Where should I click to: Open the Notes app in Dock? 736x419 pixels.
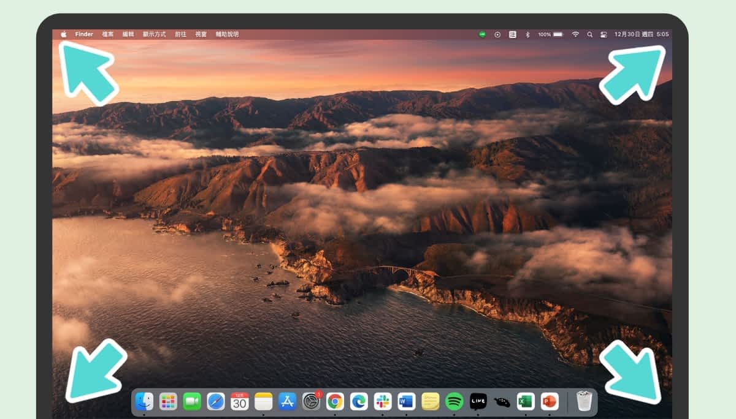click(x=264, y=401)
